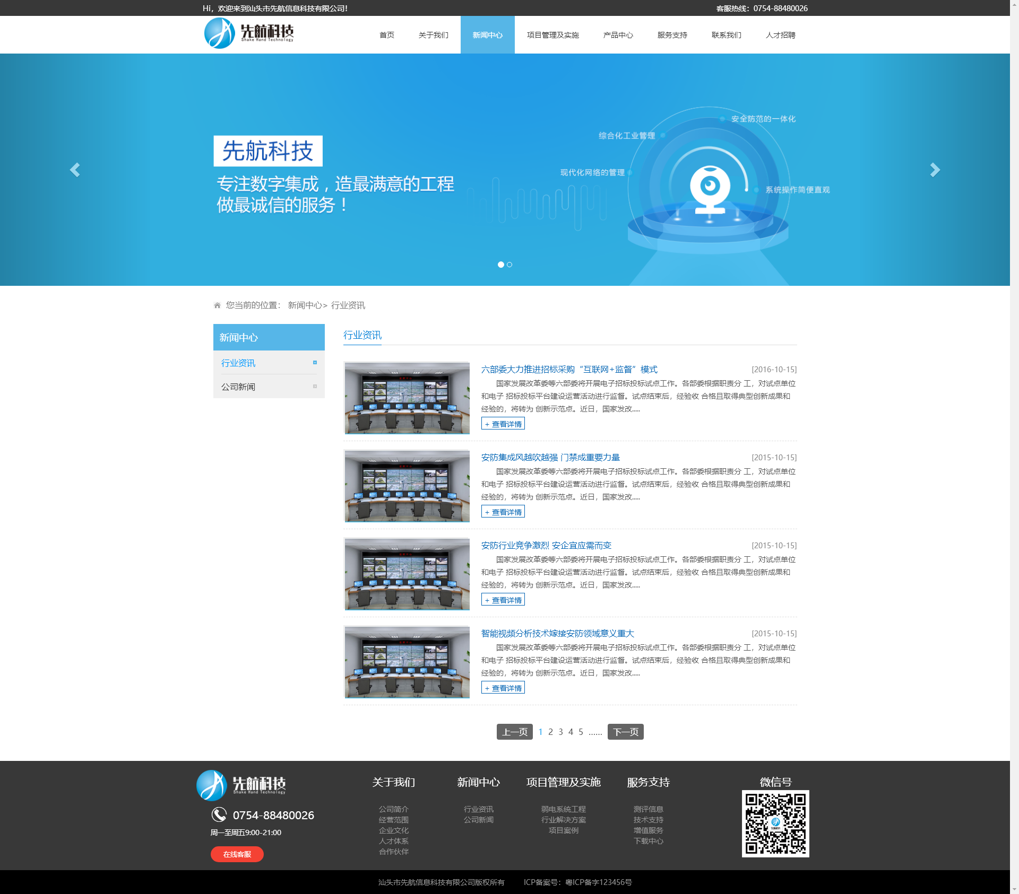The image size is (1019, 894).
Task: Click the home icon in breadcrumb
Action: point(217,305)
